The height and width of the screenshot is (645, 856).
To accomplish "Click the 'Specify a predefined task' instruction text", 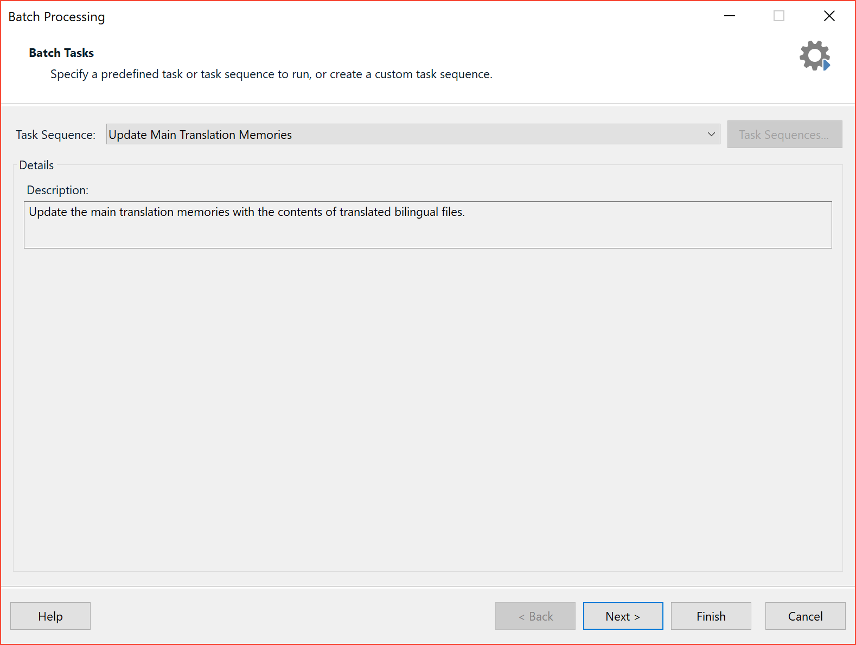I will point(271,74).
